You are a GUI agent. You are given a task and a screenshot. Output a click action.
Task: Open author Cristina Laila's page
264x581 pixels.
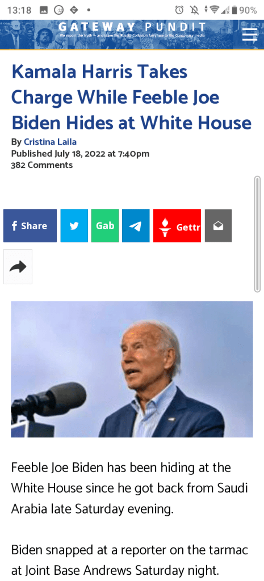click(x=50, y=142)
